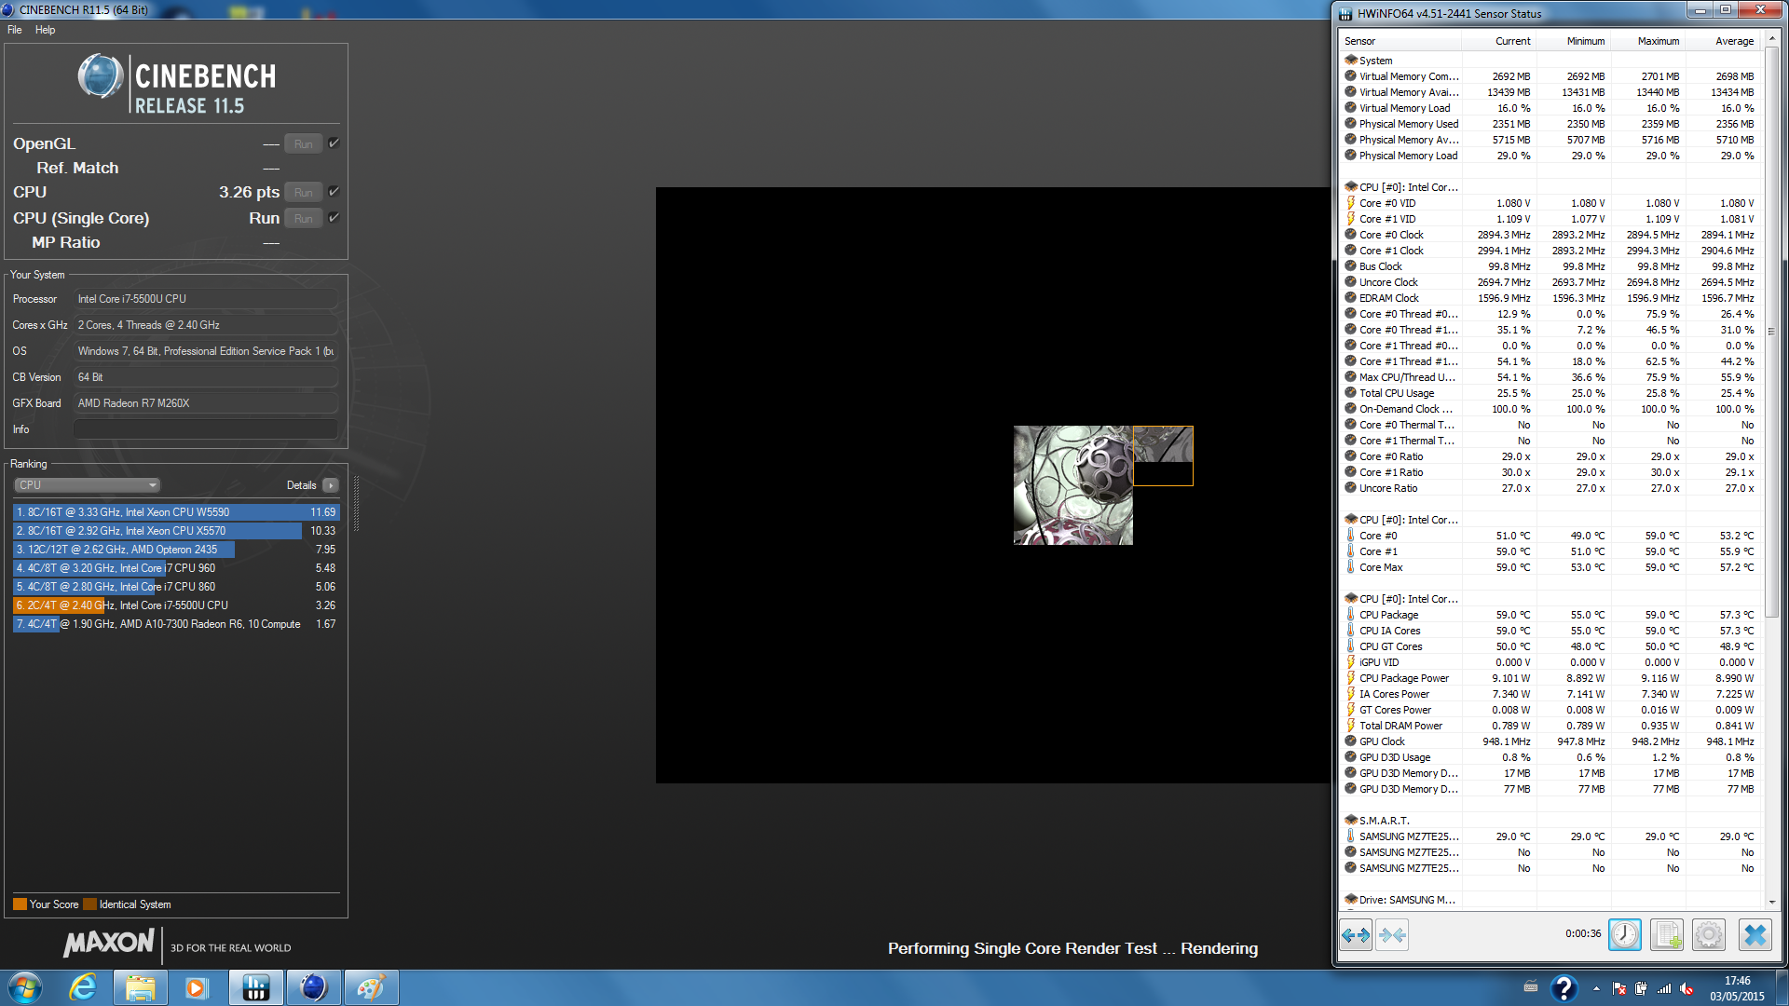
Task: Toggle the OpenGL test checkbox
Action: pyautogui.click(x=334, y=143)
